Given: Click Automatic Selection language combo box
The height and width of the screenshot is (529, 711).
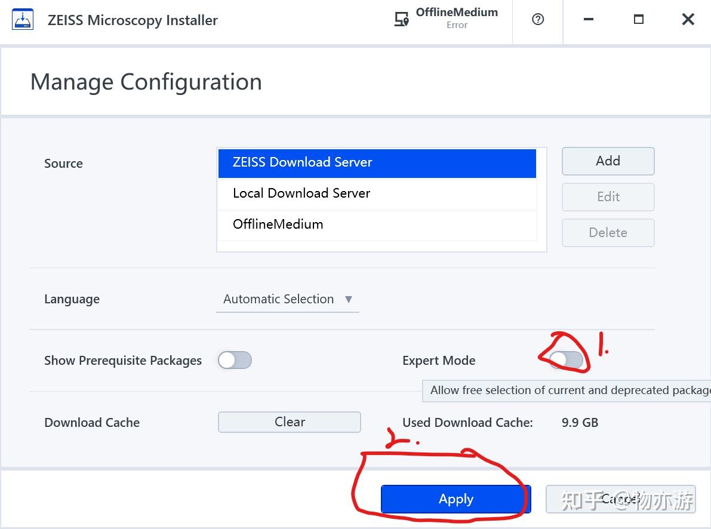Looking at the screenshot, I should (x=279, y=299).
